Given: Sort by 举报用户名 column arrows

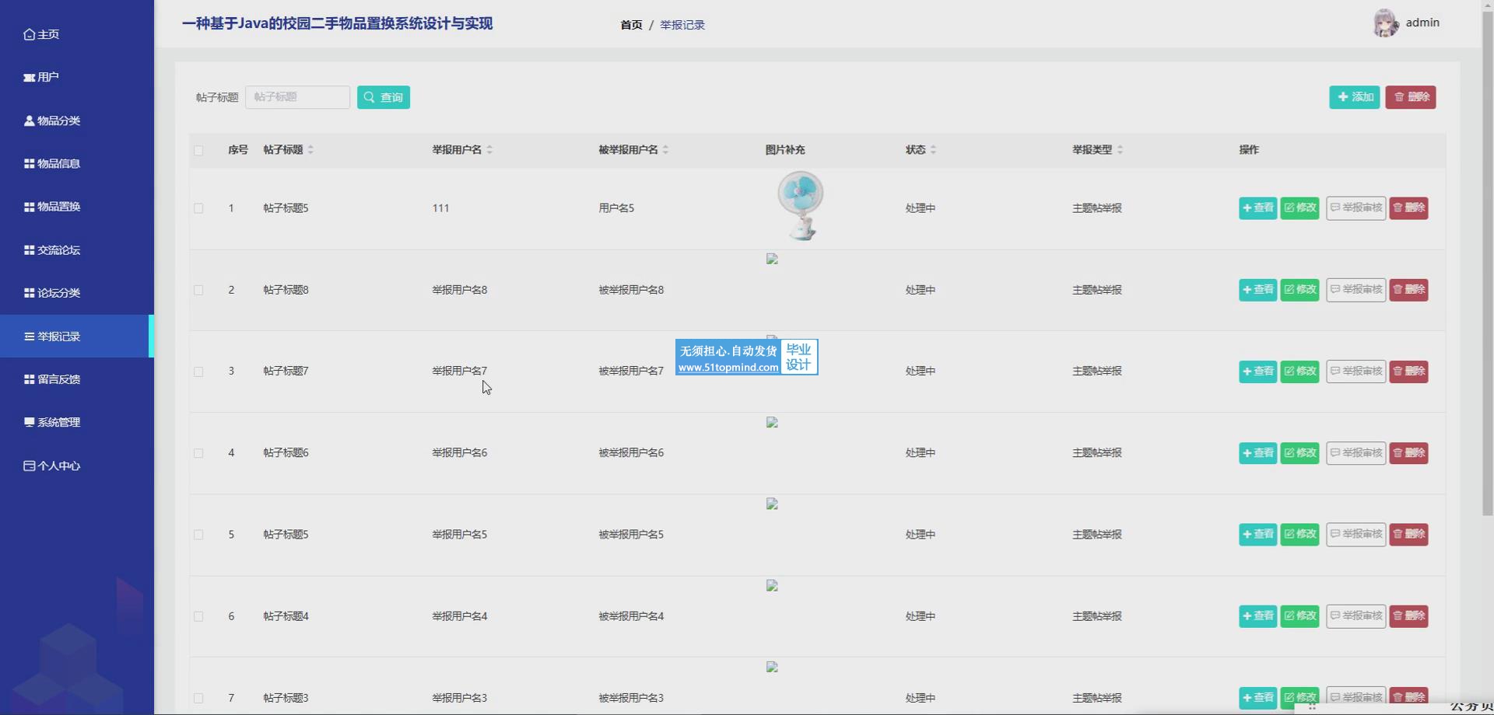Looking at the screenshot, I should pyautogui.click(x=489, y=150).
